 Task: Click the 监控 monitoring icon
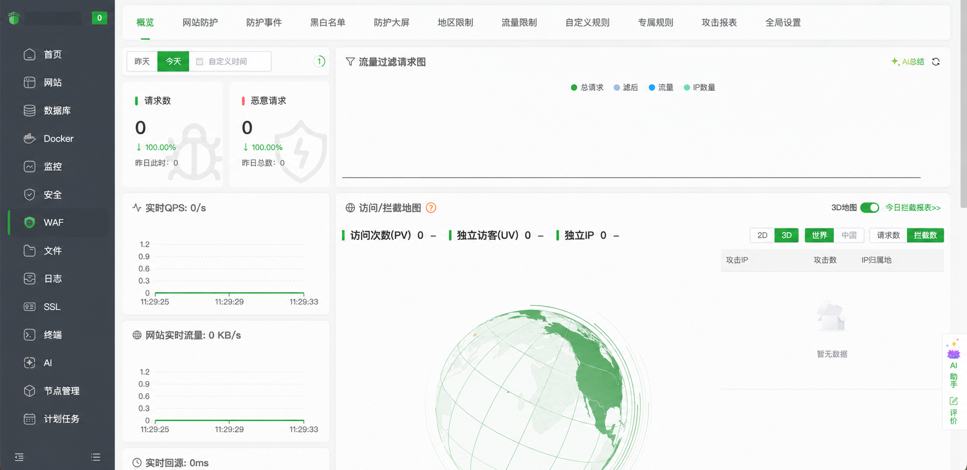pyautogui.click(x=30, y=167)
